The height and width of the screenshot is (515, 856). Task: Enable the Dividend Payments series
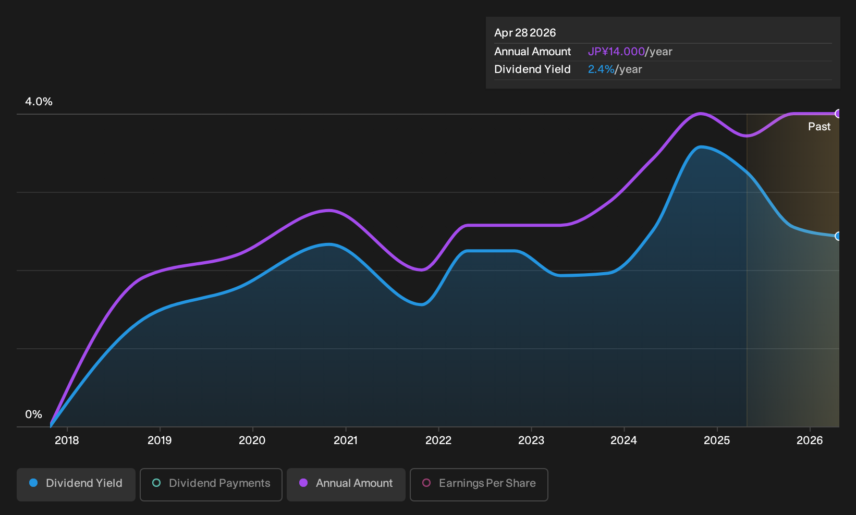pyautogui.click(x=211, y=484)
